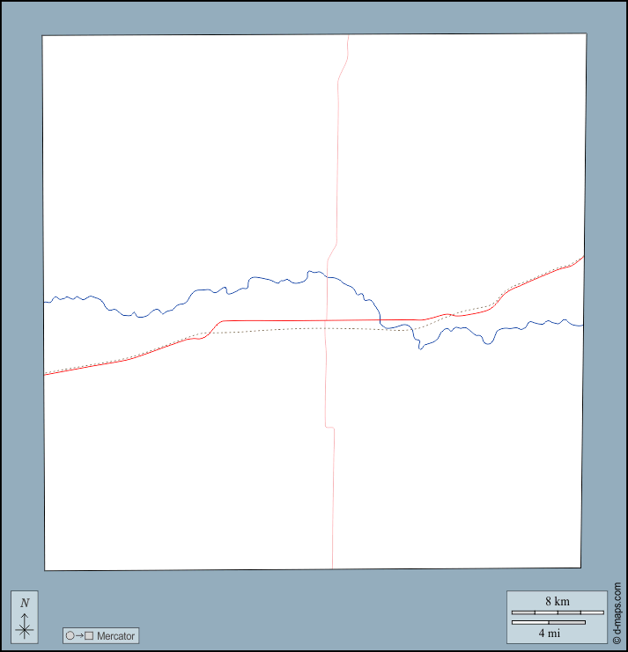Click the Mercator projection label box
This screenshot has height=652, width=628.
[x=100, y=635]
